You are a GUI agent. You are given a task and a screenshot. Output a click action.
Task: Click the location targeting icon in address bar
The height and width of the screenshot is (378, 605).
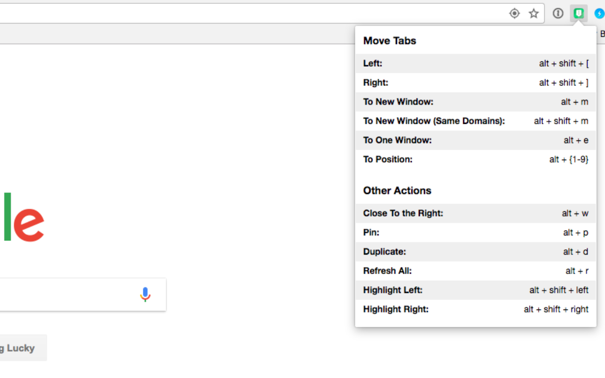(514, 13)
